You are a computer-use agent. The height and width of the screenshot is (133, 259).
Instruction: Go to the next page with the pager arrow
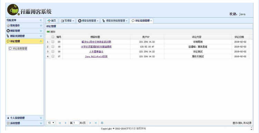tap(90, 123)
